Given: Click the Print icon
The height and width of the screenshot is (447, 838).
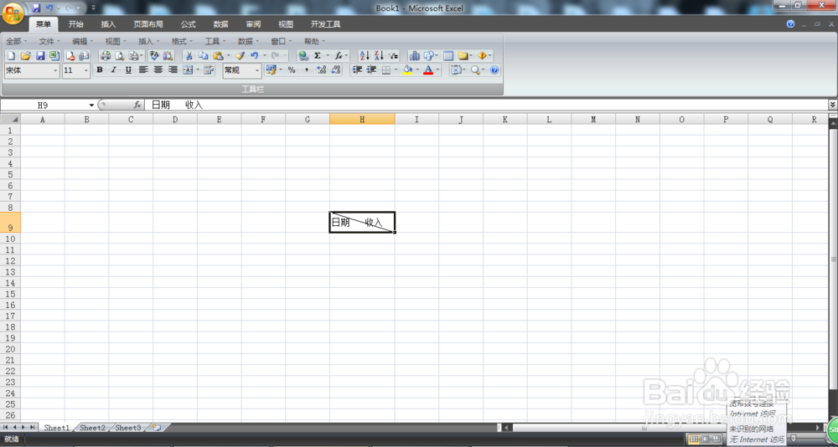Looking at the screenshot, I should [x=106, y=55].
